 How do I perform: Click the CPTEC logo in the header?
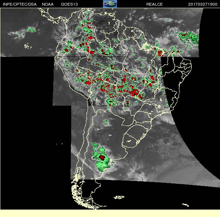click(110, 4)
